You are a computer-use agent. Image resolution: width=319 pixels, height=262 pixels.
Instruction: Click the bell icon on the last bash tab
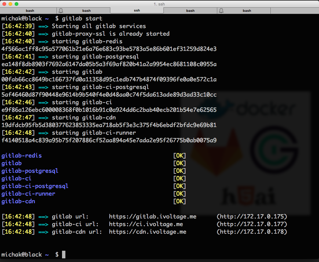coord(221,11)
